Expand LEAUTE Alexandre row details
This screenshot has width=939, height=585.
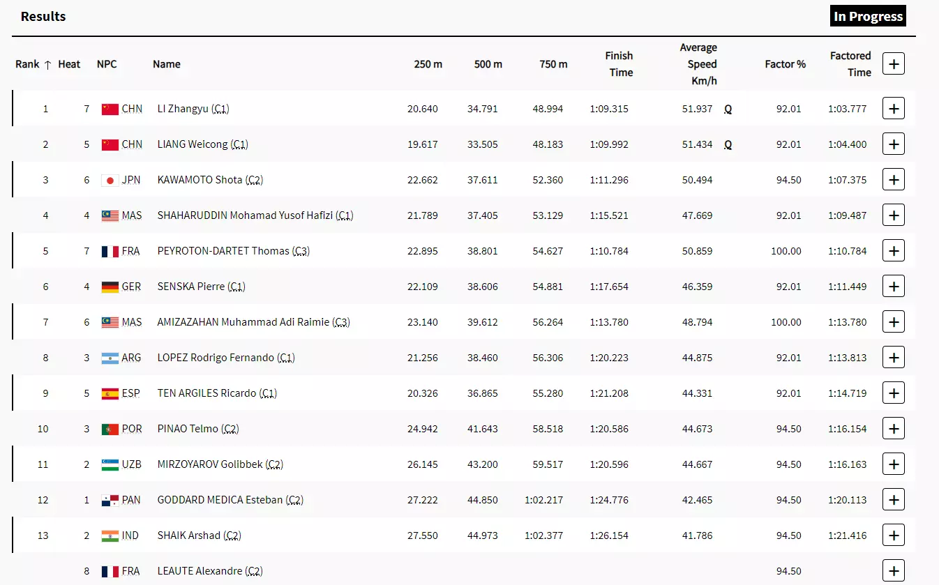tap(893, 570)
